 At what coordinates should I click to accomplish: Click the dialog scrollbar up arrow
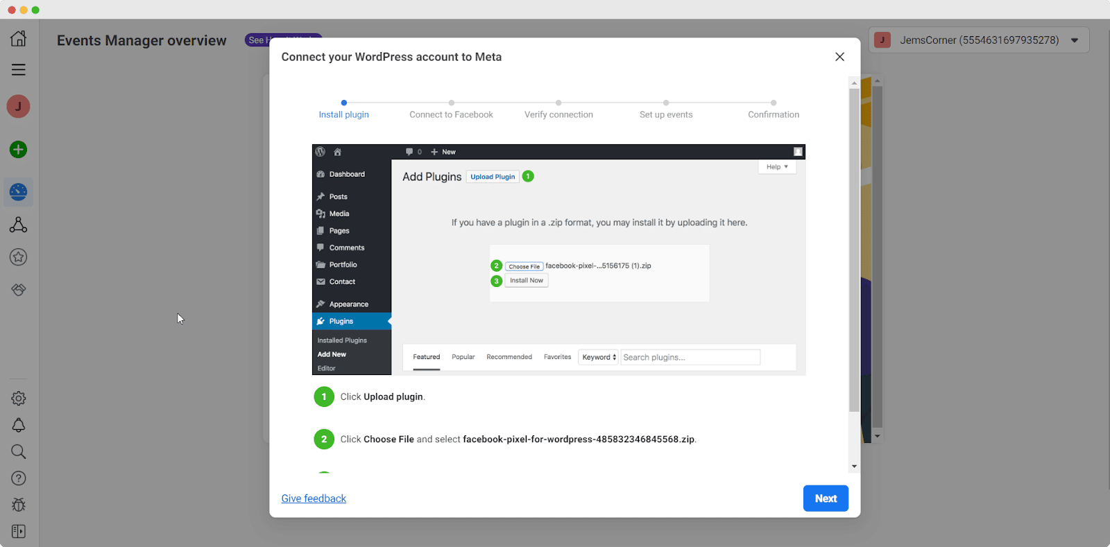coord(854,83)
